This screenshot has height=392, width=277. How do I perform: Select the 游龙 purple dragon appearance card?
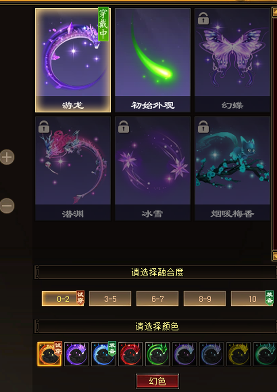pyautogui.click(x=73, y=60)
